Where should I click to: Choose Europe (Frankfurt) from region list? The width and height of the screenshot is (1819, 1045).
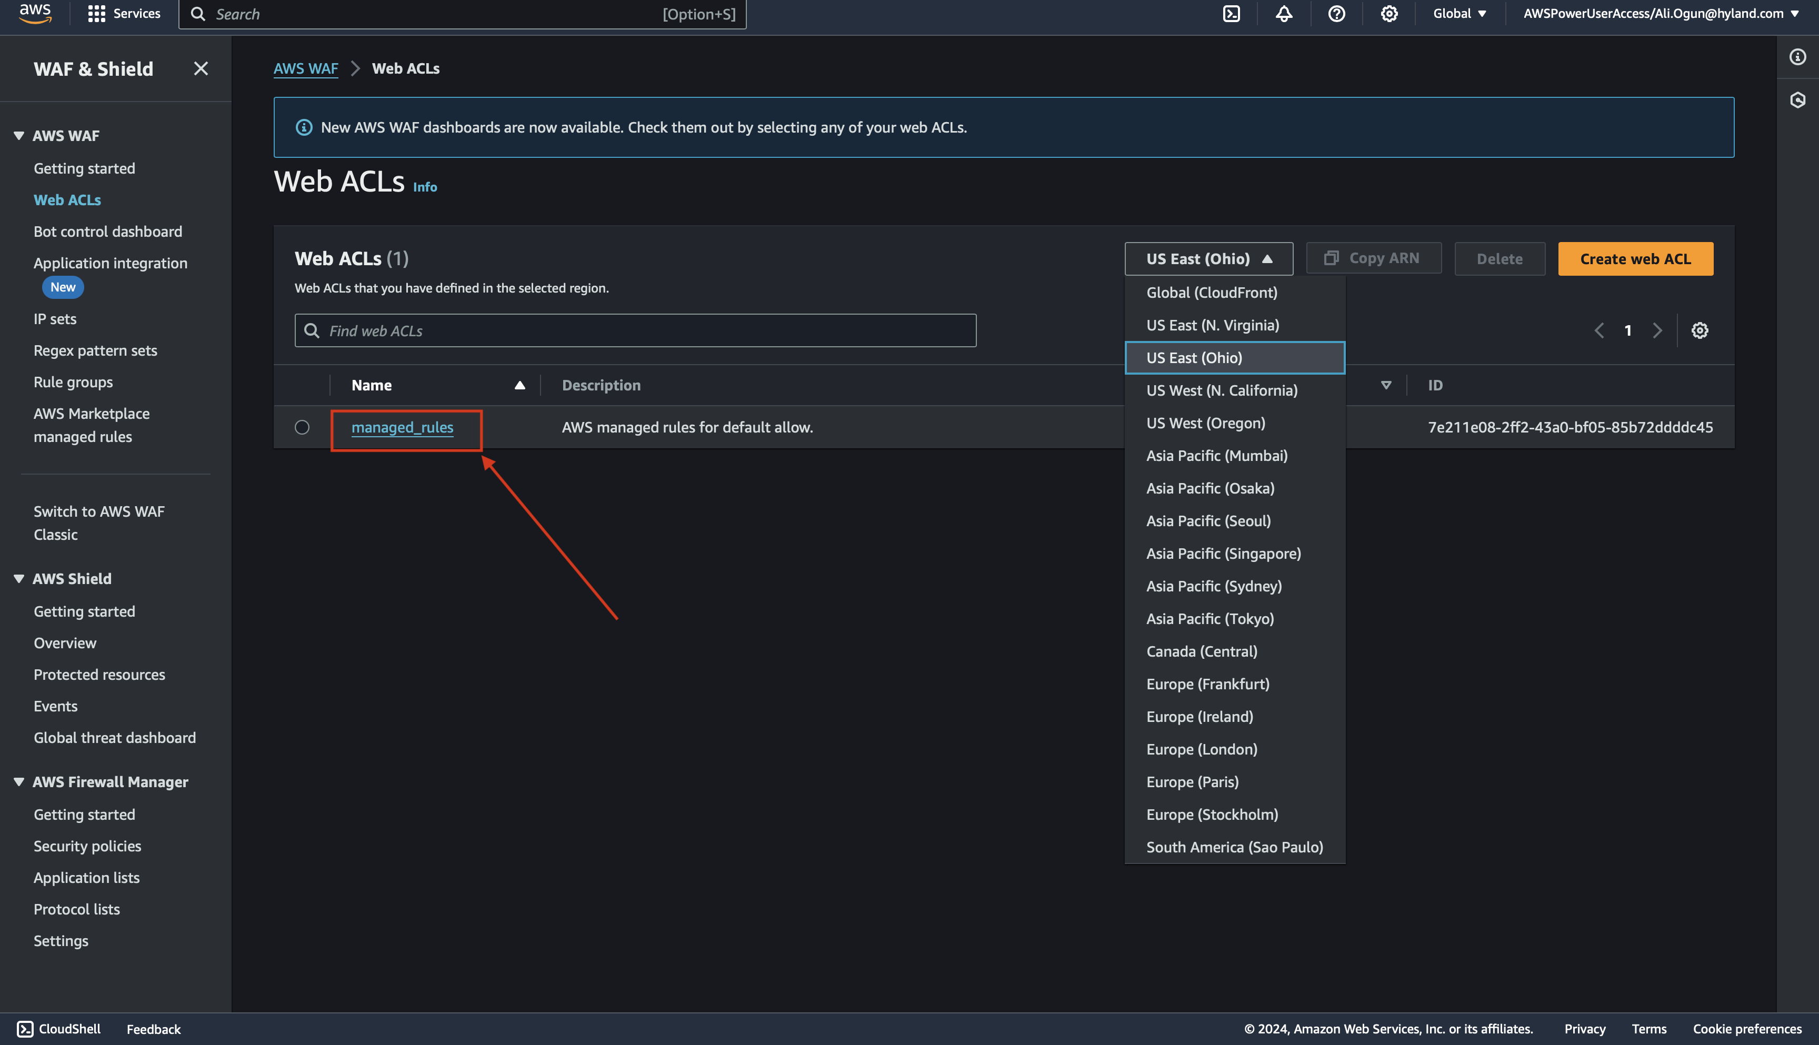pyautogui.click(x=1207, y=684)
